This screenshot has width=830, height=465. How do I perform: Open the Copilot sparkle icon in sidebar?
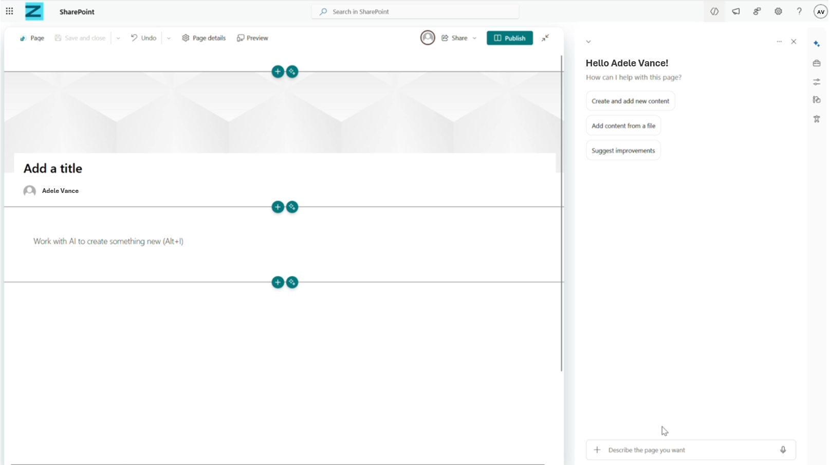point(817,44)
